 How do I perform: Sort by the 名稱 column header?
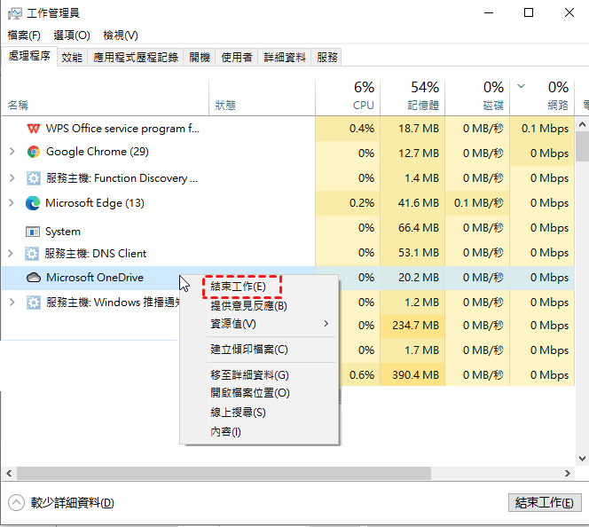point(106,98)
